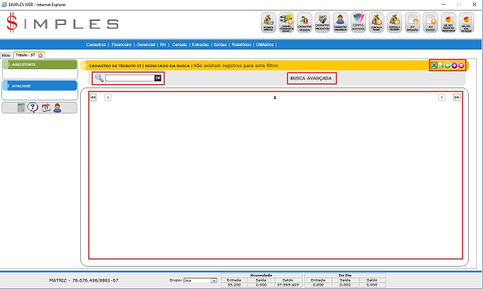This screenshot has width=483, height=289.
Task: Click the user icon in sidebar
Action: [x=58, y=107]
